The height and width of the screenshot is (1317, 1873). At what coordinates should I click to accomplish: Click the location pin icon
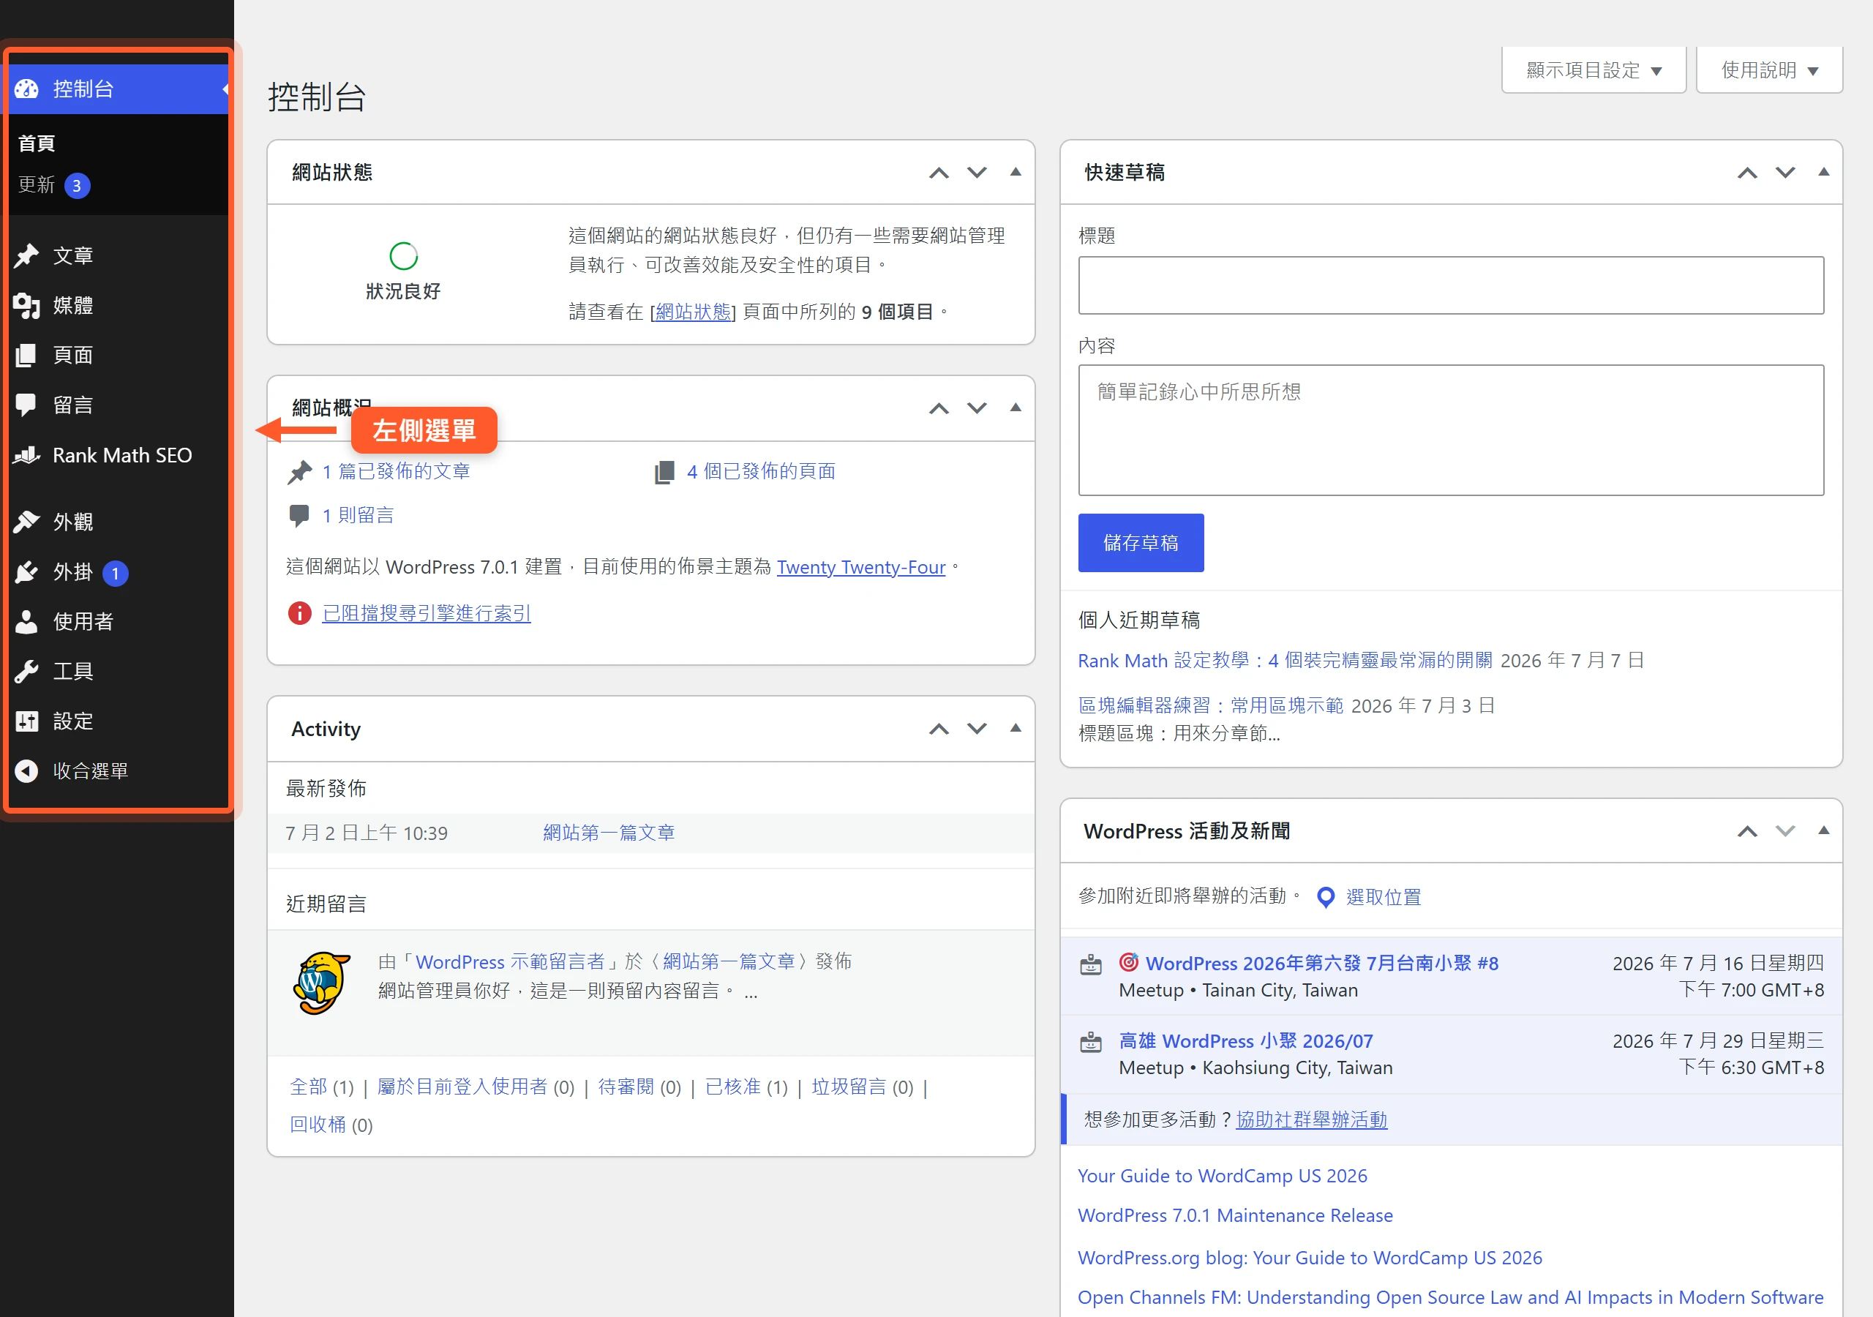point(1326,898)
